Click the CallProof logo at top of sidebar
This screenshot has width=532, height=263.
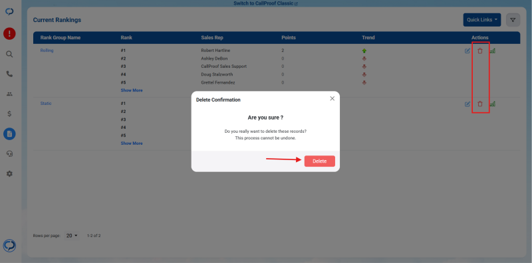tap(9, 12)
